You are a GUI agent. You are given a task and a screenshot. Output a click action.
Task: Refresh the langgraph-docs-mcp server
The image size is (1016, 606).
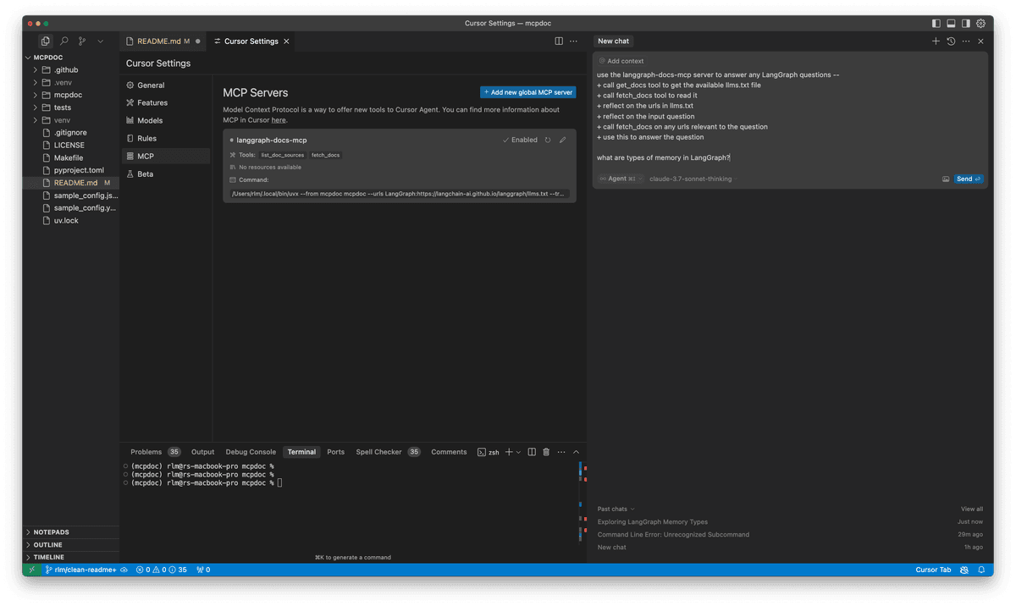[548, 140]
